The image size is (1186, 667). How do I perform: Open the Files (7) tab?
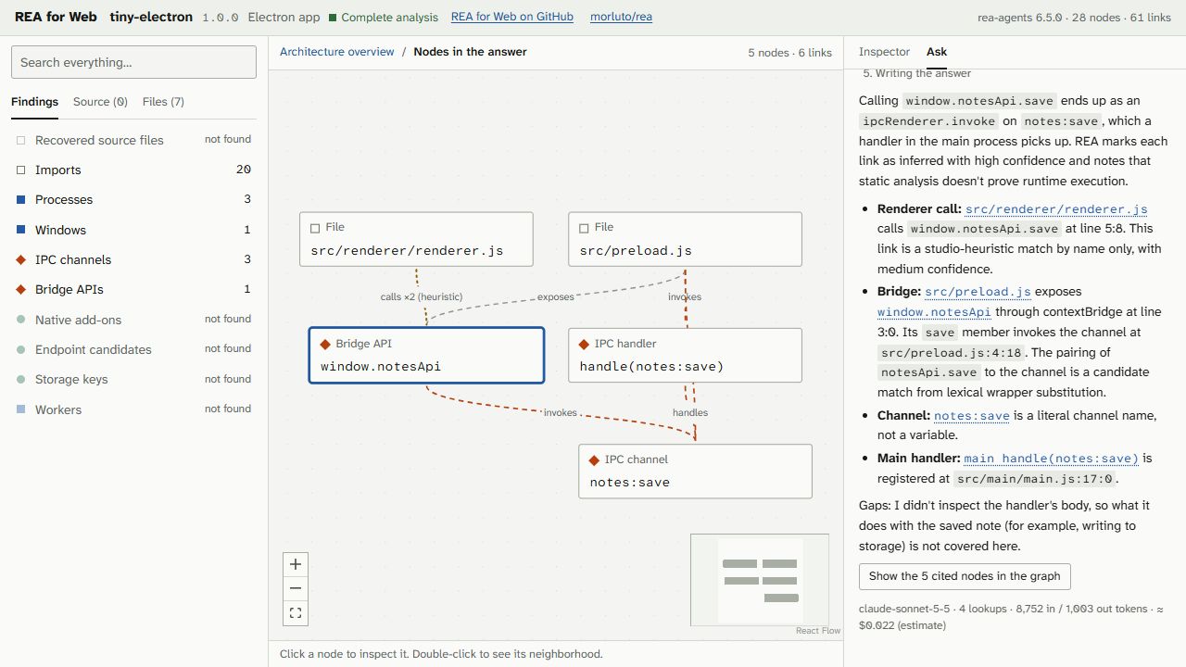[x=163, y=102]
